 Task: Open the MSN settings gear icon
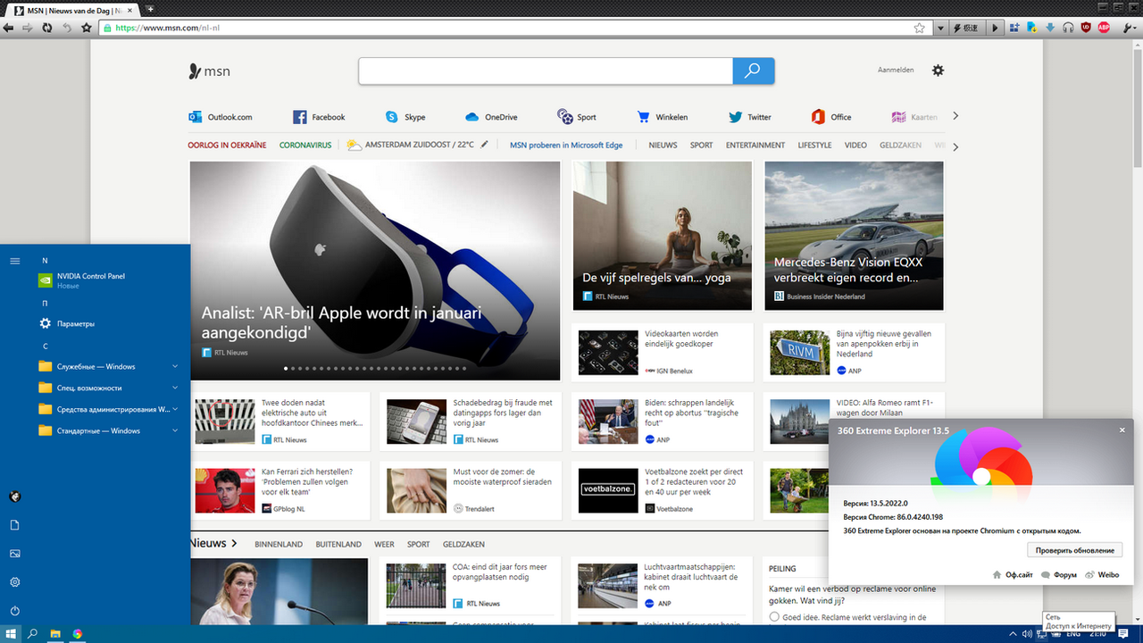(938, 70)
